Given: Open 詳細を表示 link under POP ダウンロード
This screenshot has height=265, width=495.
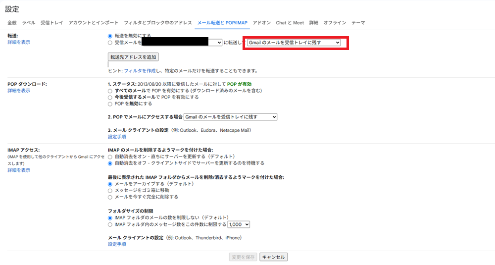Looking at the screenshot, I should point(19,91).
